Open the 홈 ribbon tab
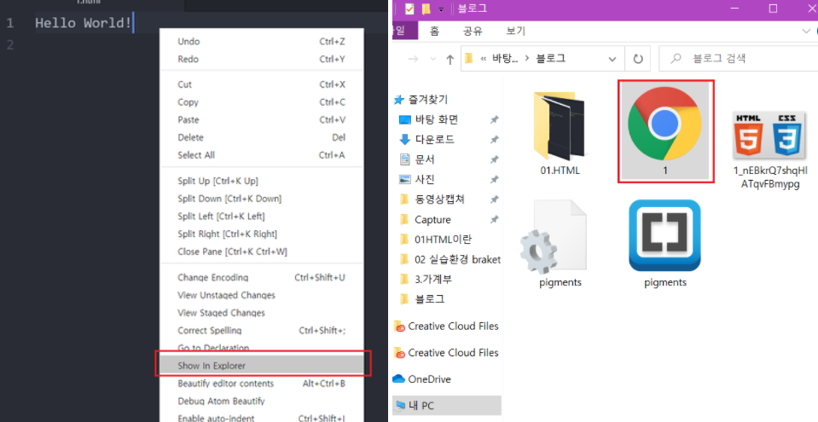 point(434,32)
